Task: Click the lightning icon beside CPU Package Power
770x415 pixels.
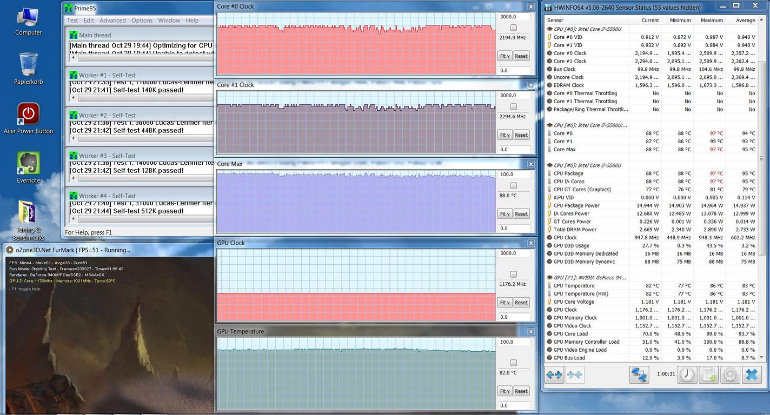Action: tap(549, 205)
